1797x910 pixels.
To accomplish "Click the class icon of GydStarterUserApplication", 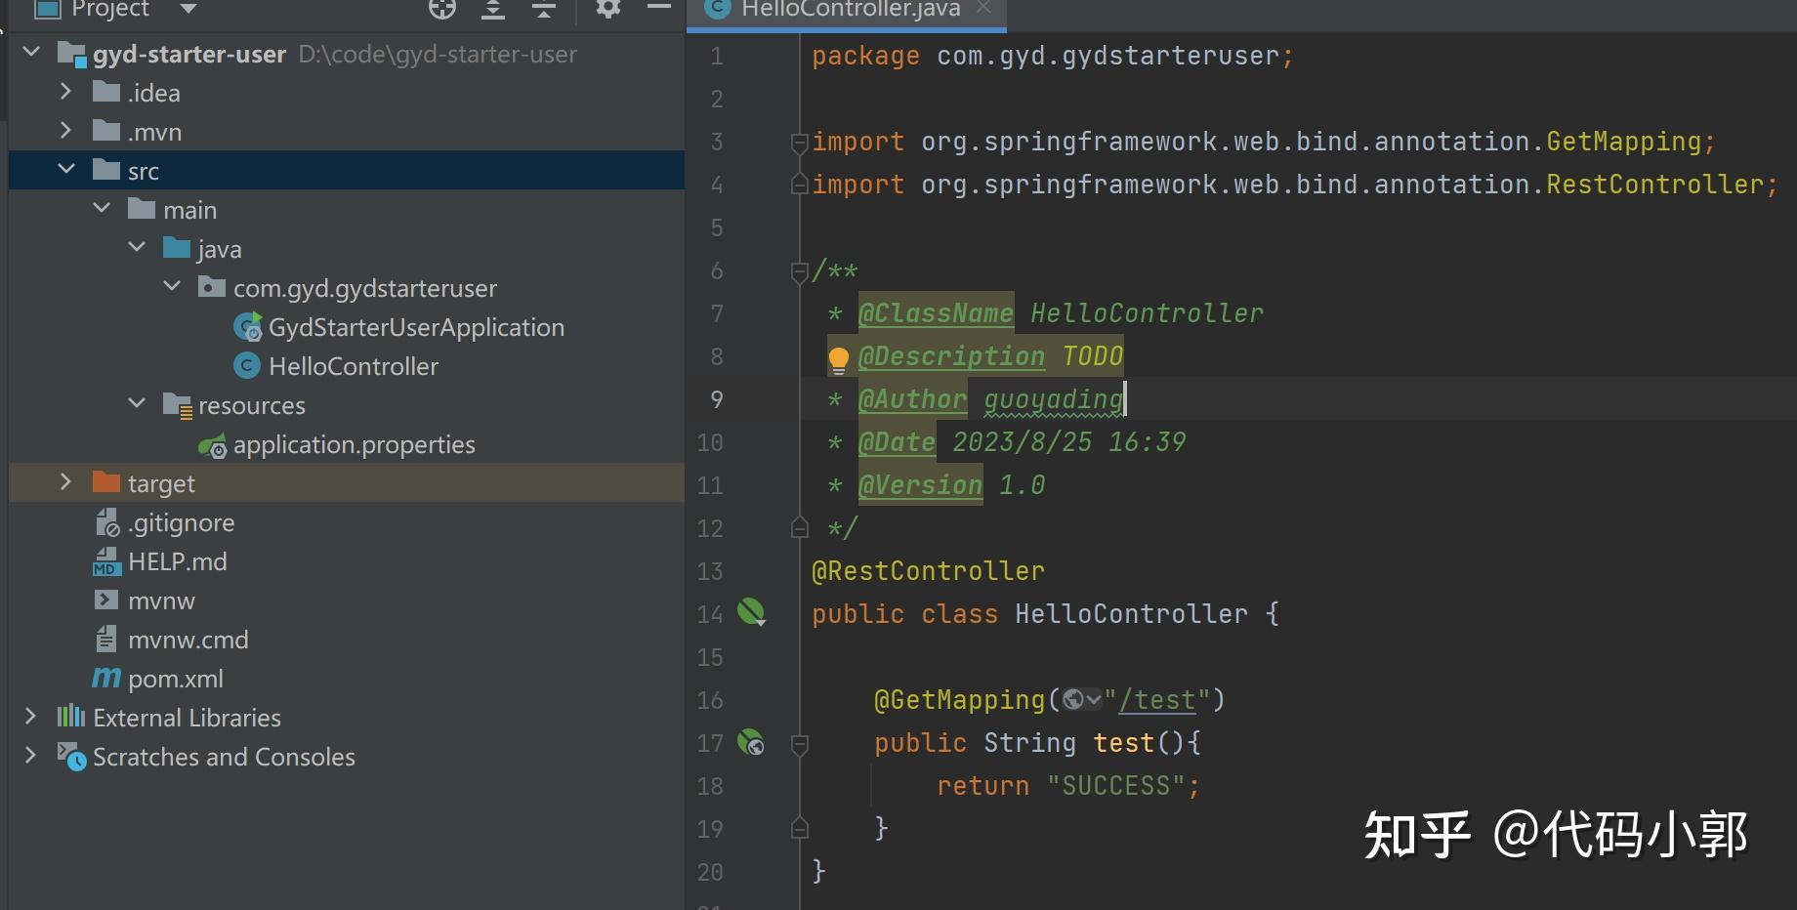I will coord(248,327).
